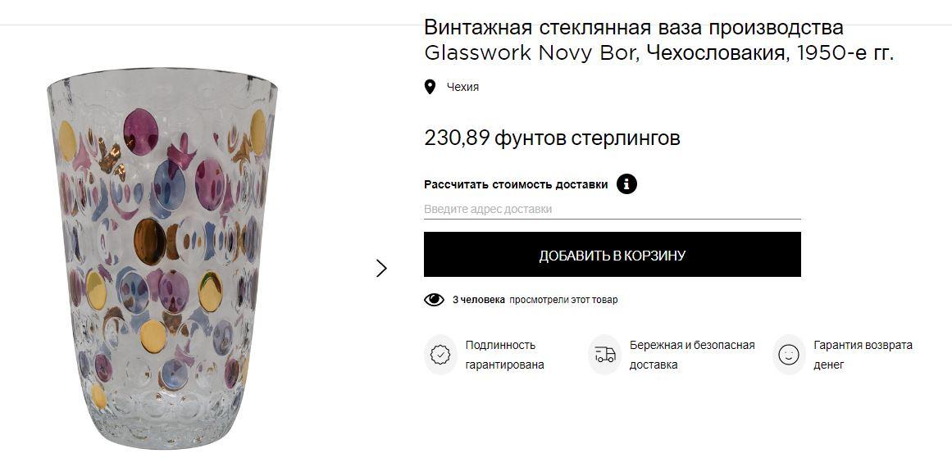Click the delivery truck icon
Viewport: 952px width, 462px height.
(604, 355)
